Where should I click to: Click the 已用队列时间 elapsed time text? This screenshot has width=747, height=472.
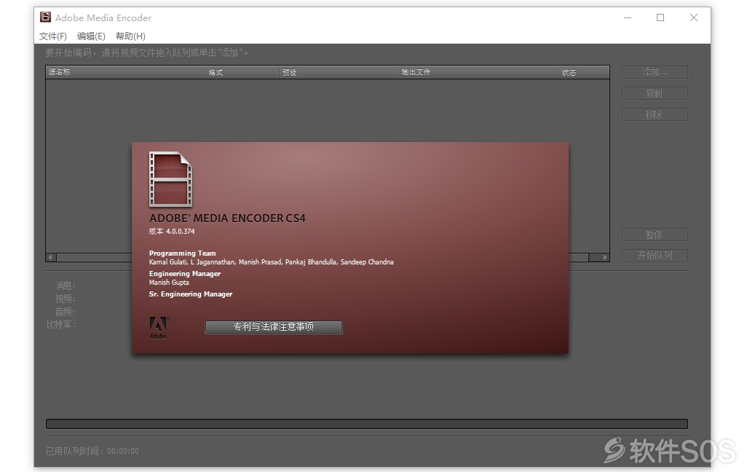point(92,451)
